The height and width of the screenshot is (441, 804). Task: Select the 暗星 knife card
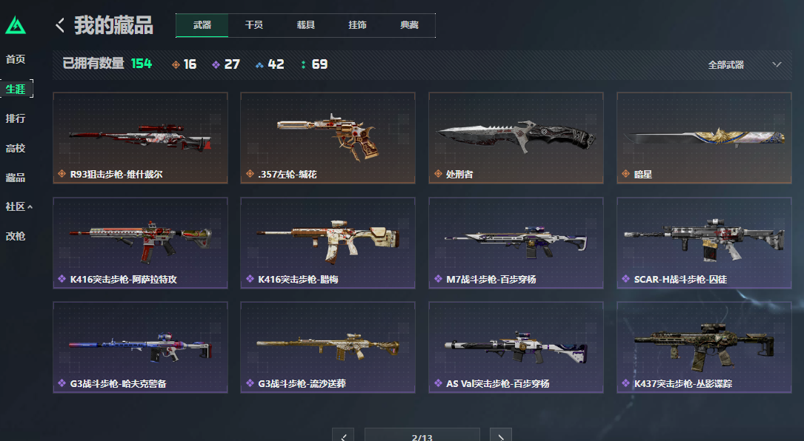[704, 138]
